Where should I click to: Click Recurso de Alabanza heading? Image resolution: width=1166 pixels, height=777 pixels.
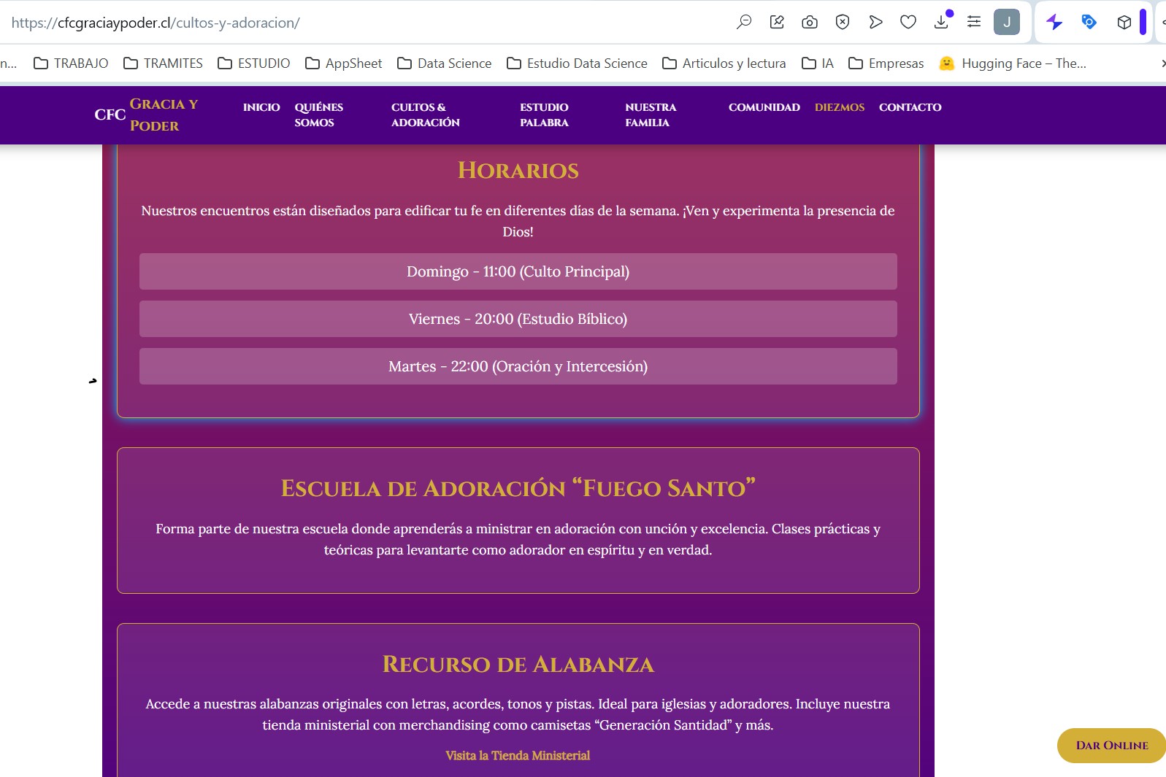(x=518, y=664)
